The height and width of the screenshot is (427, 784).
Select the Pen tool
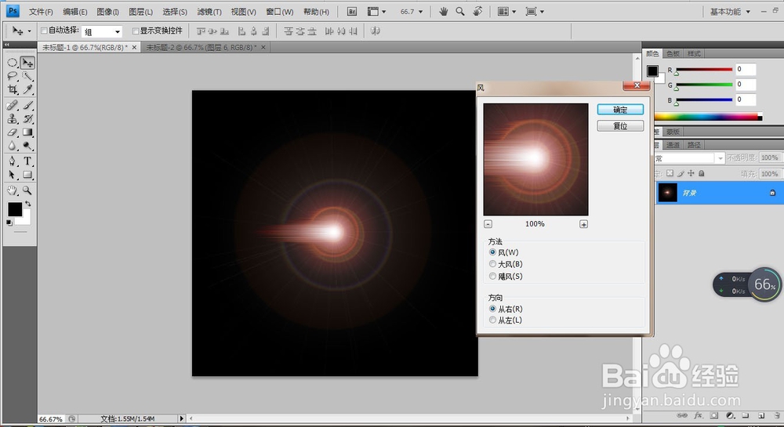[13, 161]
